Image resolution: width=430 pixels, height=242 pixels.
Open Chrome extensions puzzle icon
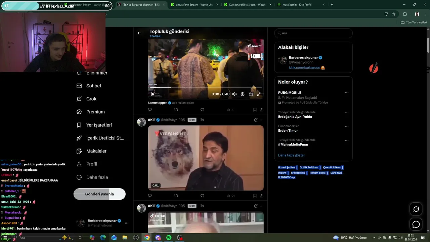pyautogui.click(x=405, y=14)
